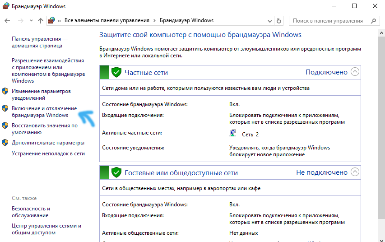The height and width of the screenshot is (242, 385).
Task: Click scrollbar down arrow button
Action: click(381, 240)
